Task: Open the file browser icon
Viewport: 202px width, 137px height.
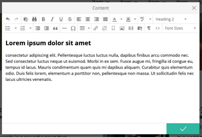Action: [140, 28]
